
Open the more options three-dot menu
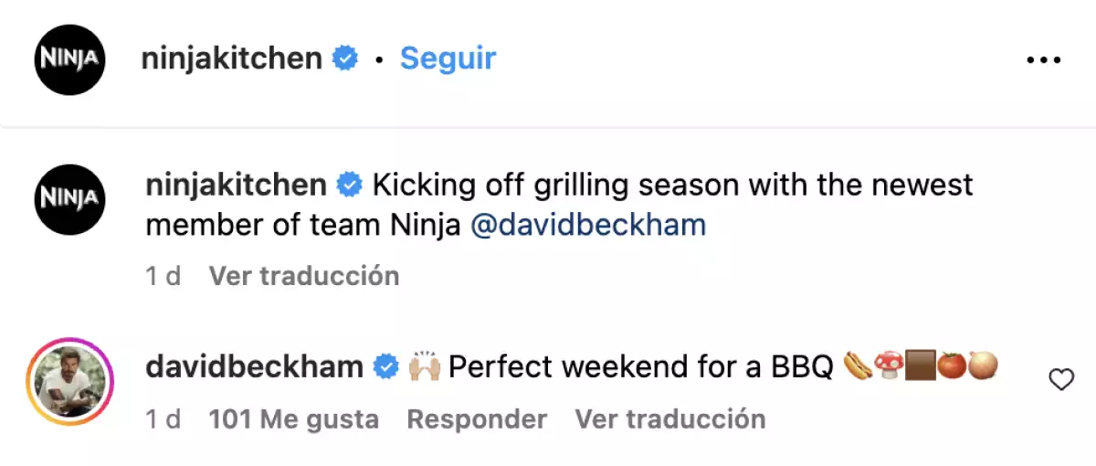point(1043,59)
